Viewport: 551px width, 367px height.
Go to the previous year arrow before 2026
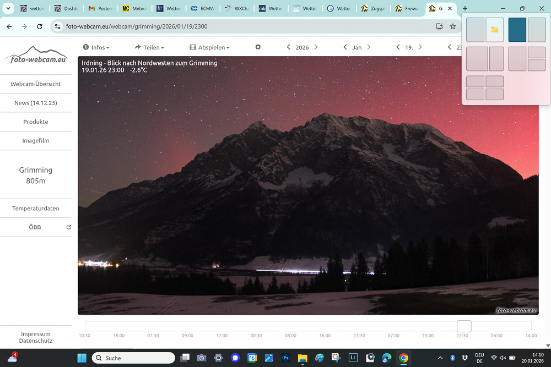(x=289, y=47)
